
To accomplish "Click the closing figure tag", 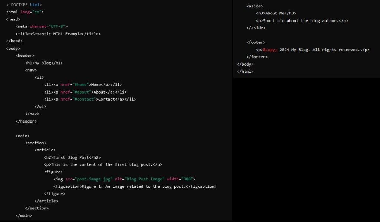I will pyautogui.click(x=55, y=194).
